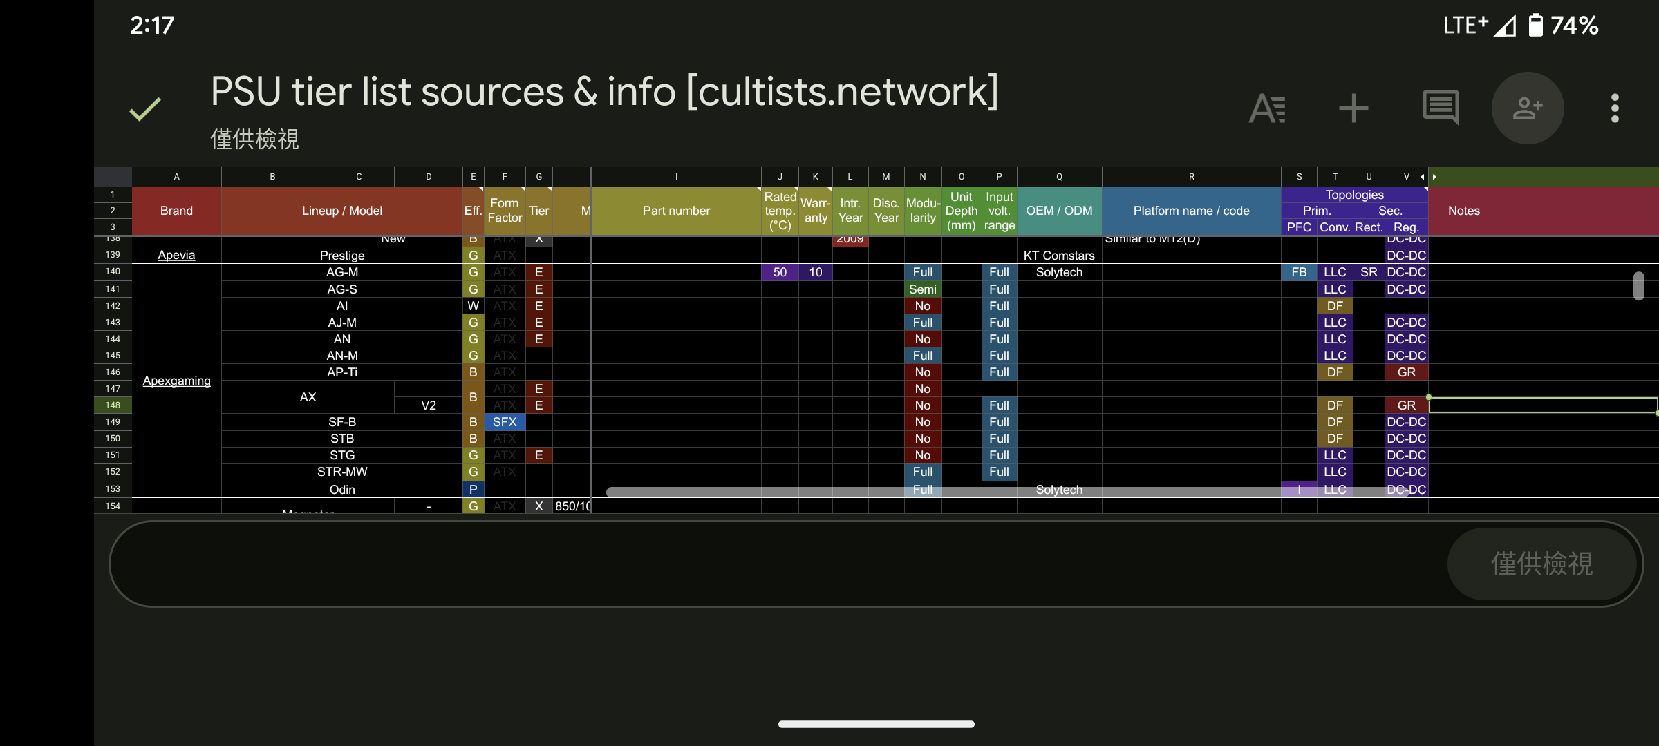Tap the Topologies header cell
The height and width of the screenshot is (746, 1659).
1354,195
